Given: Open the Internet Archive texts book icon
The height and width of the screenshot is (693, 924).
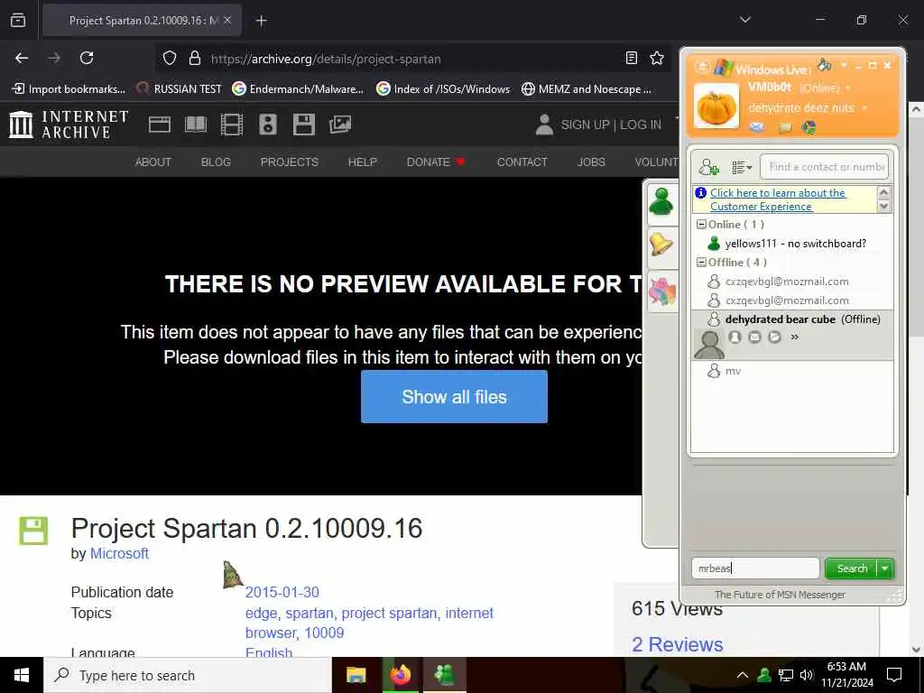Looking at the screenshot, I should tap(196, 125).
